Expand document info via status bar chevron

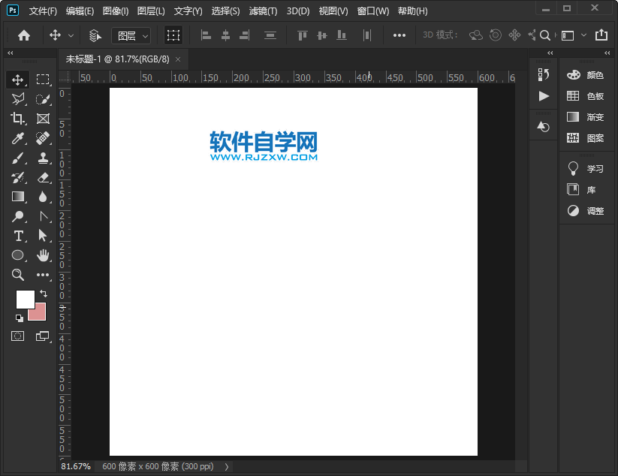click(x=226, y=466)
